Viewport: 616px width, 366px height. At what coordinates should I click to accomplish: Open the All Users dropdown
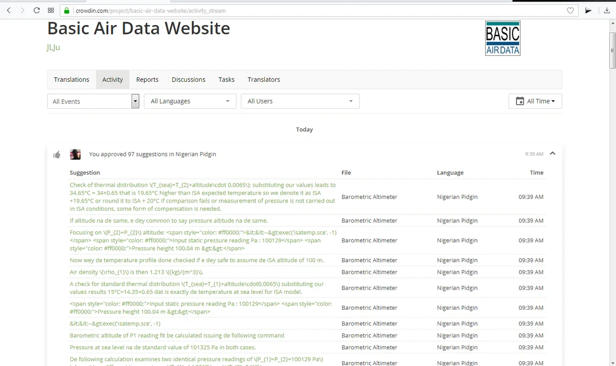click(x=300, y=101)
